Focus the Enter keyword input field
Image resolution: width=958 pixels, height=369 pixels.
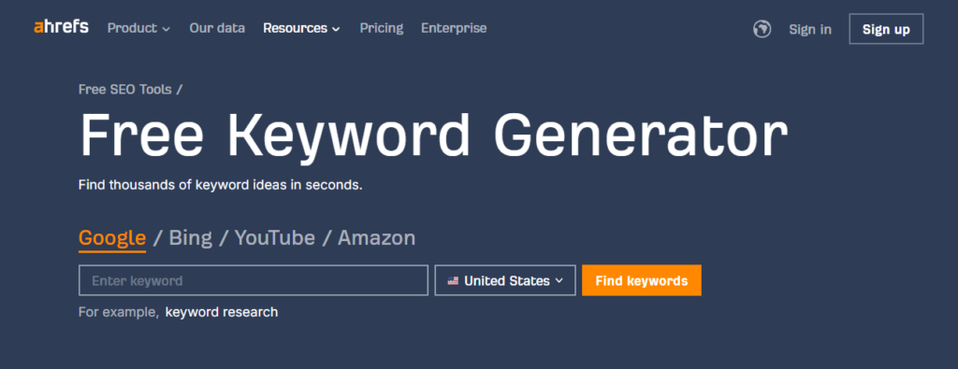(x=254, y=280)
